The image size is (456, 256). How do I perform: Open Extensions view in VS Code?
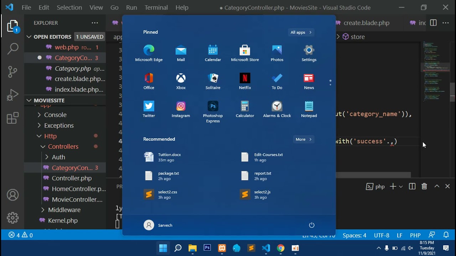pyautogui.click(x=13, y=118)
